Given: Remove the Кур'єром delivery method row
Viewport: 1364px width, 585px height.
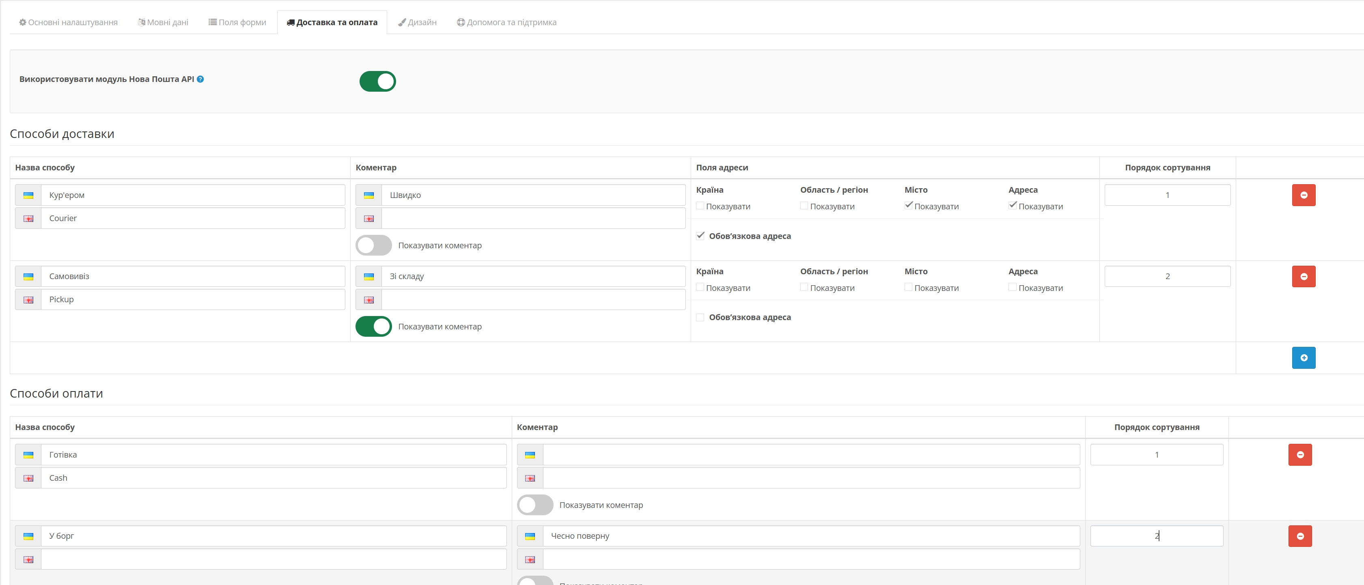Looking at the screenshot, I should tap(1304, 196).
